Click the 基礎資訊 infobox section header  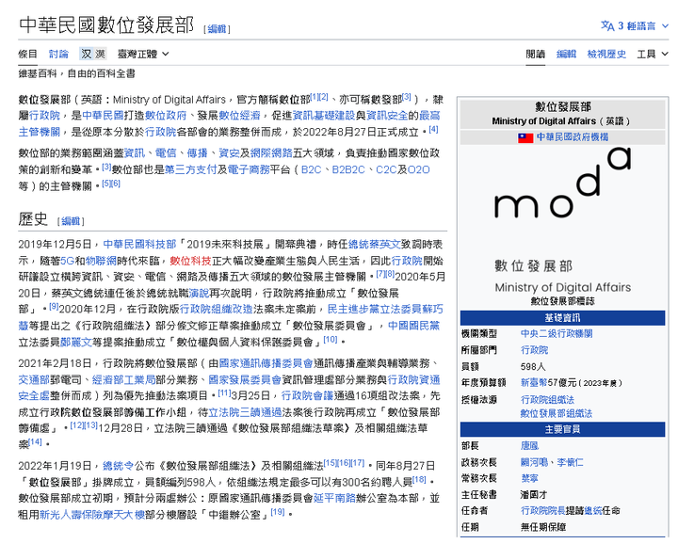point(562,318)
